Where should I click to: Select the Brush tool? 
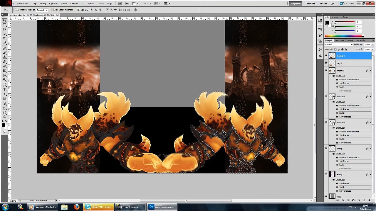point(5,53)
